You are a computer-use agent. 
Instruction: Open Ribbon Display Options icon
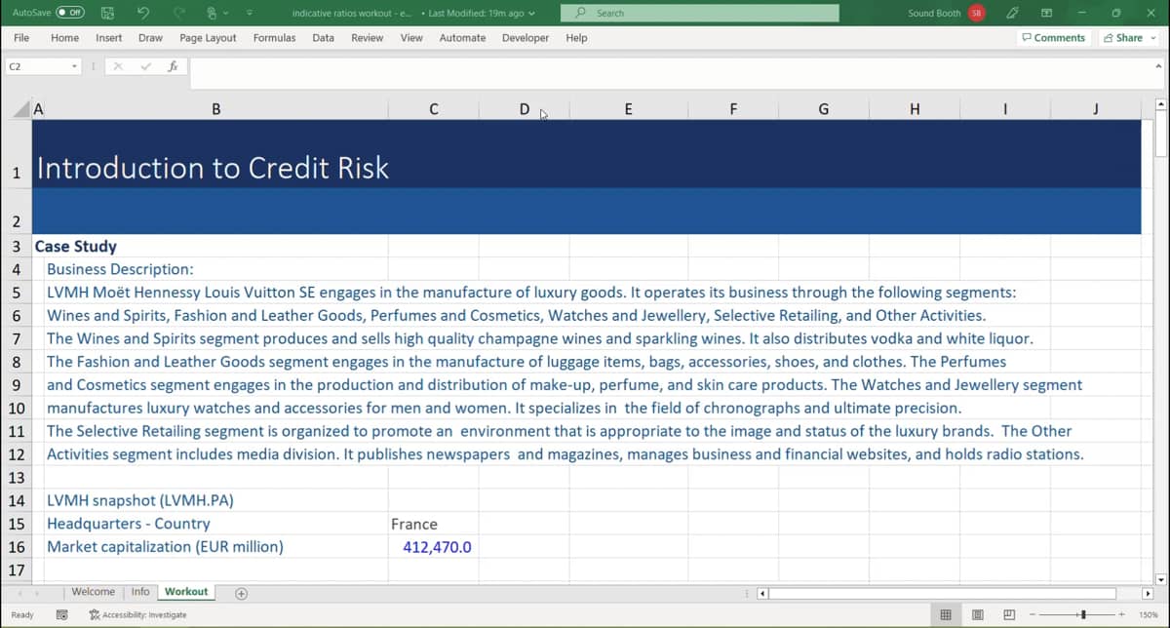pyautogui.click(x=1046, y=13)
